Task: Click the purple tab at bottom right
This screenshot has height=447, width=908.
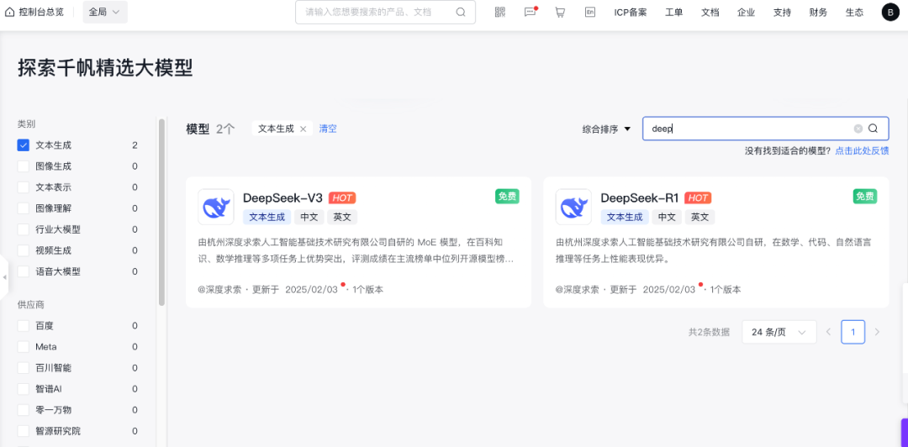Action: pos(904,432)
